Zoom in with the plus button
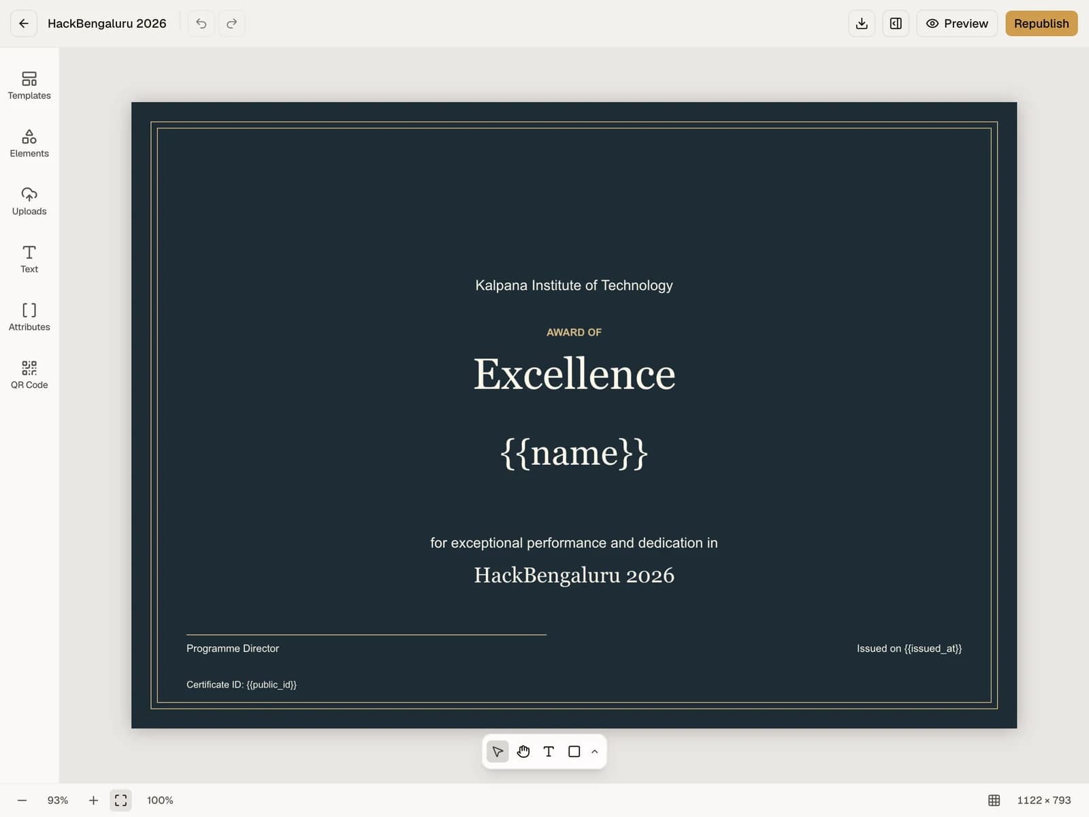The image size is (1089, 817). click(93, 800)
